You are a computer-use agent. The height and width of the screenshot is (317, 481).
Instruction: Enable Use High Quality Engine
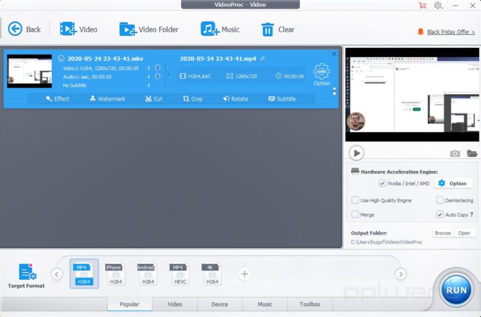pos(355,200)
